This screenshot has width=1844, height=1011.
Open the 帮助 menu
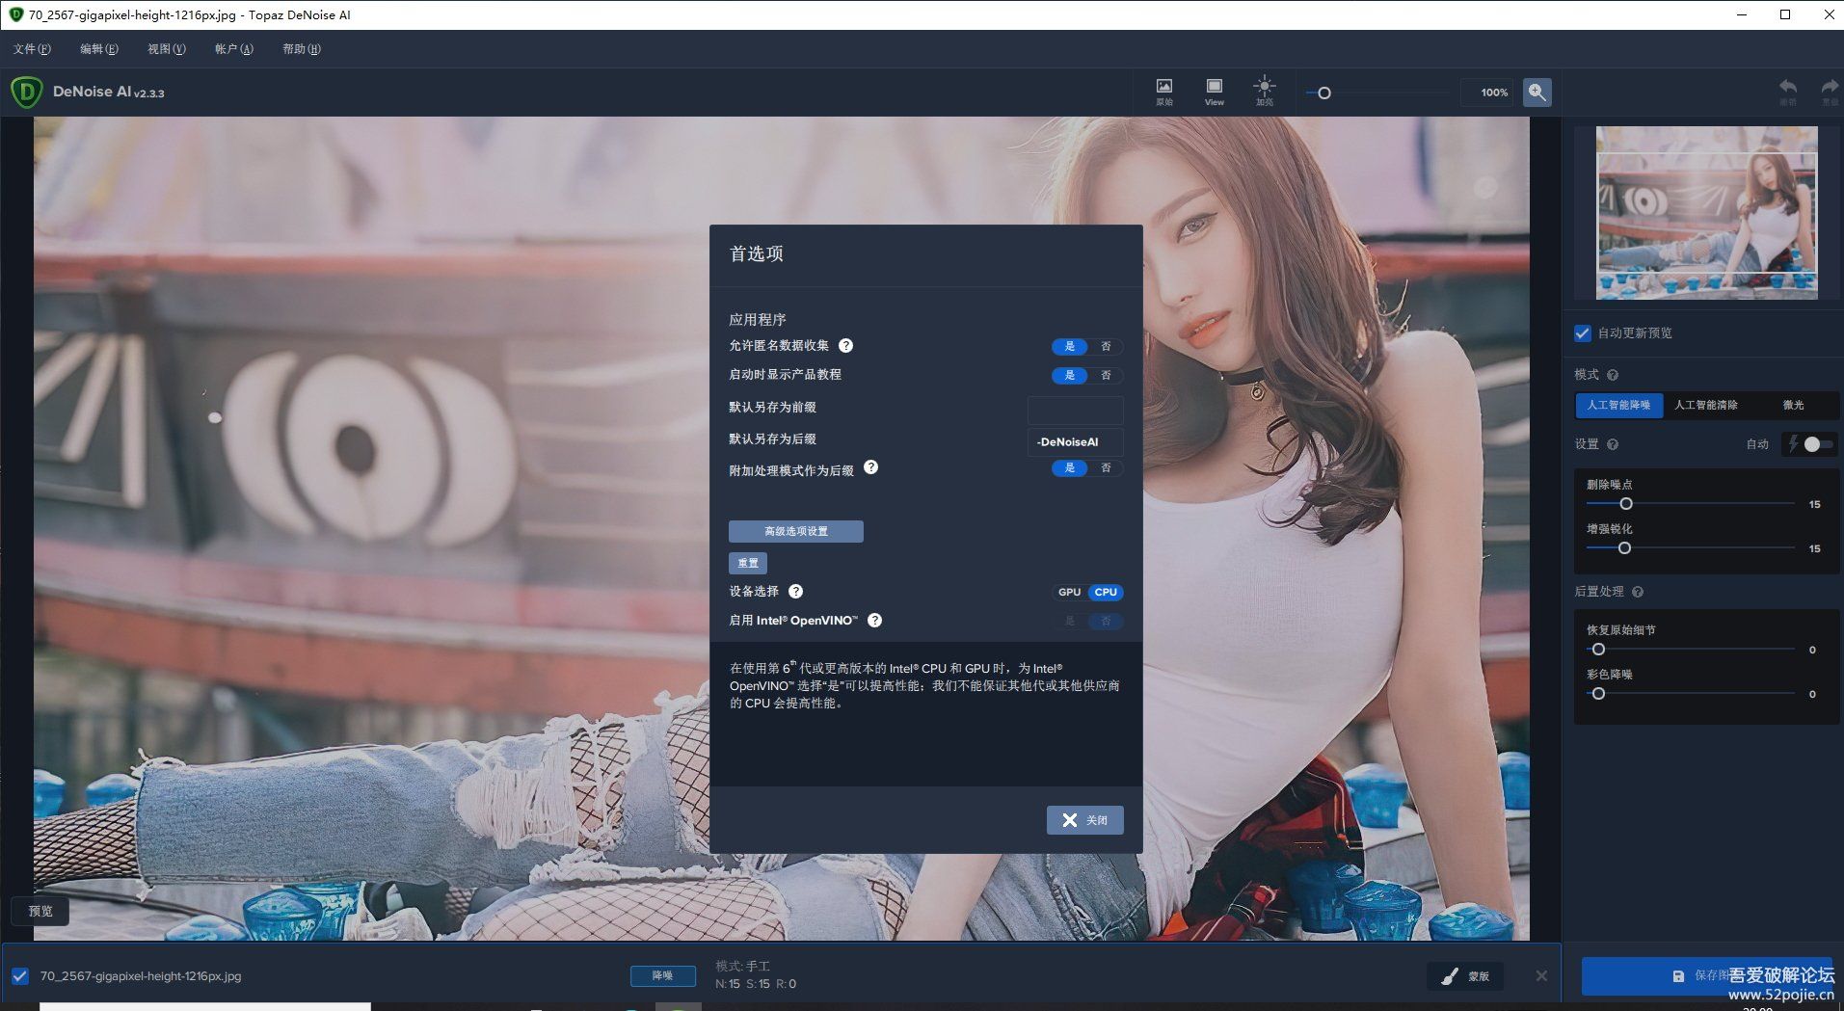[x=299, y=49]
